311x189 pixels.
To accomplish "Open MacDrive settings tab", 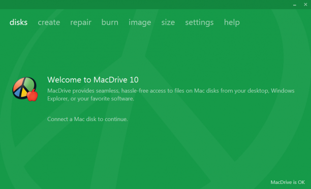I will 199,23.
